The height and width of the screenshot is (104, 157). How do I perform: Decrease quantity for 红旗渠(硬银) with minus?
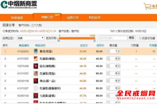tap(108, 59)
